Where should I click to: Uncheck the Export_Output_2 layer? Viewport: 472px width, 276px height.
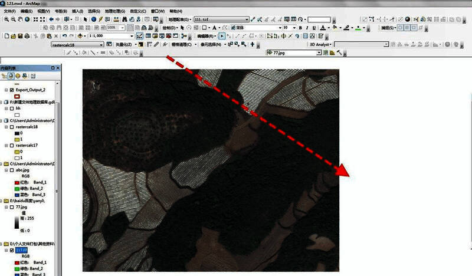(12, 90)
